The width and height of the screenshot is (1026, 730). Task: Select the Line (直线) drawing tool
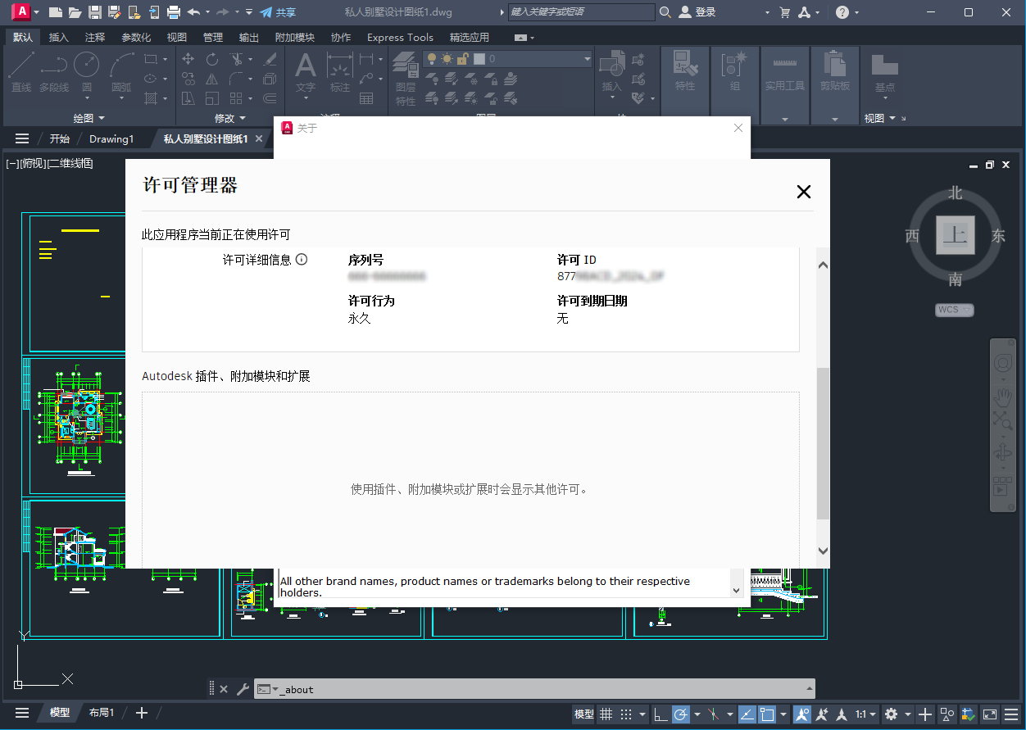21,70
